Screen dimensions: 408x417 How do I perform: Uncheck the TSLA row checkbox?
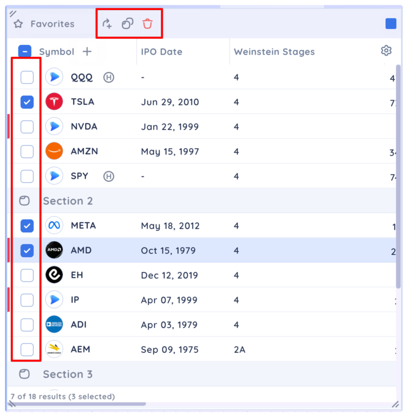(x=27, y=102)
